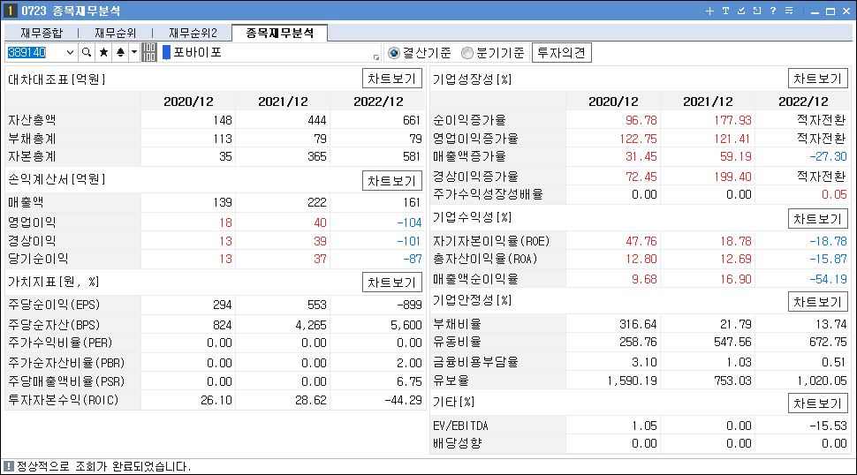Click 차트보기 for 손익계산서

click(x=392, y=181)
